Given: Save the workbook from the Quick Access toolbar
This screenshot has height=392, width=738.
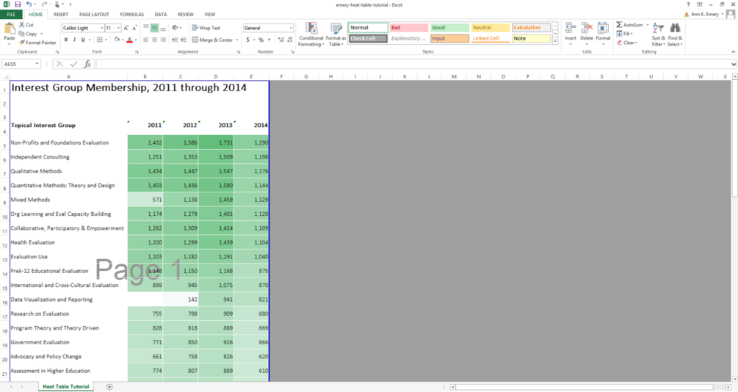Looking at the screenshot, I should [x=18, y=4].
